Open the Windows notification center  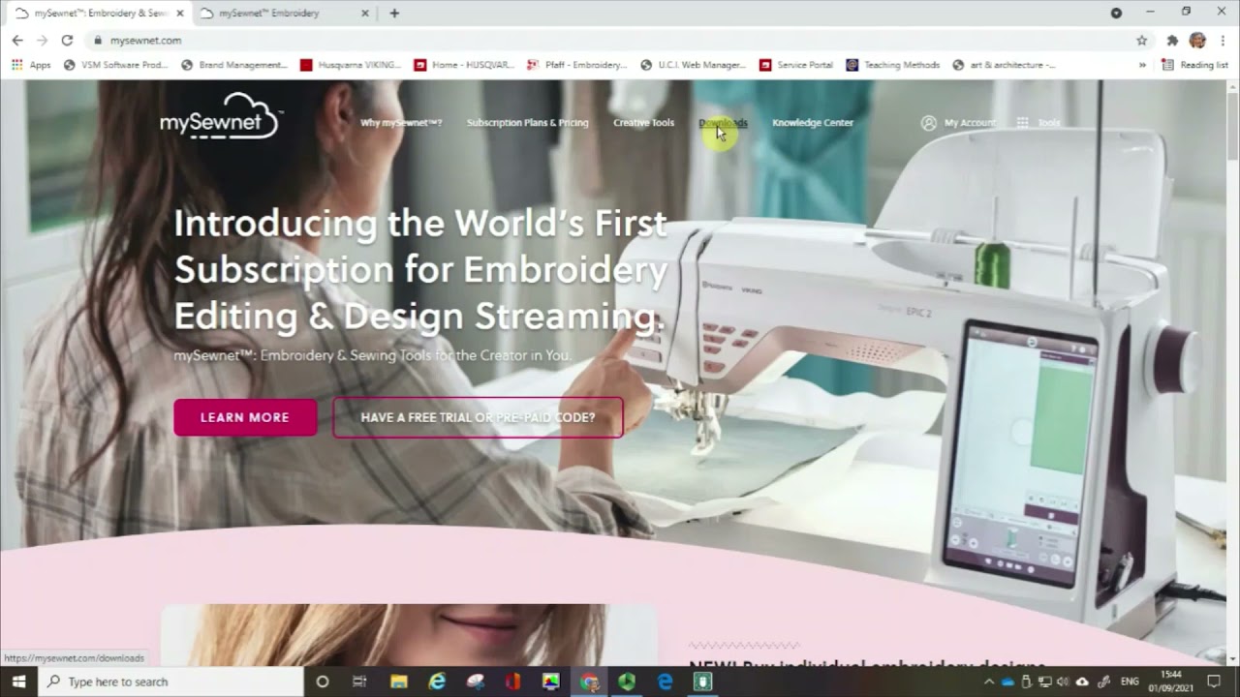1214,682
